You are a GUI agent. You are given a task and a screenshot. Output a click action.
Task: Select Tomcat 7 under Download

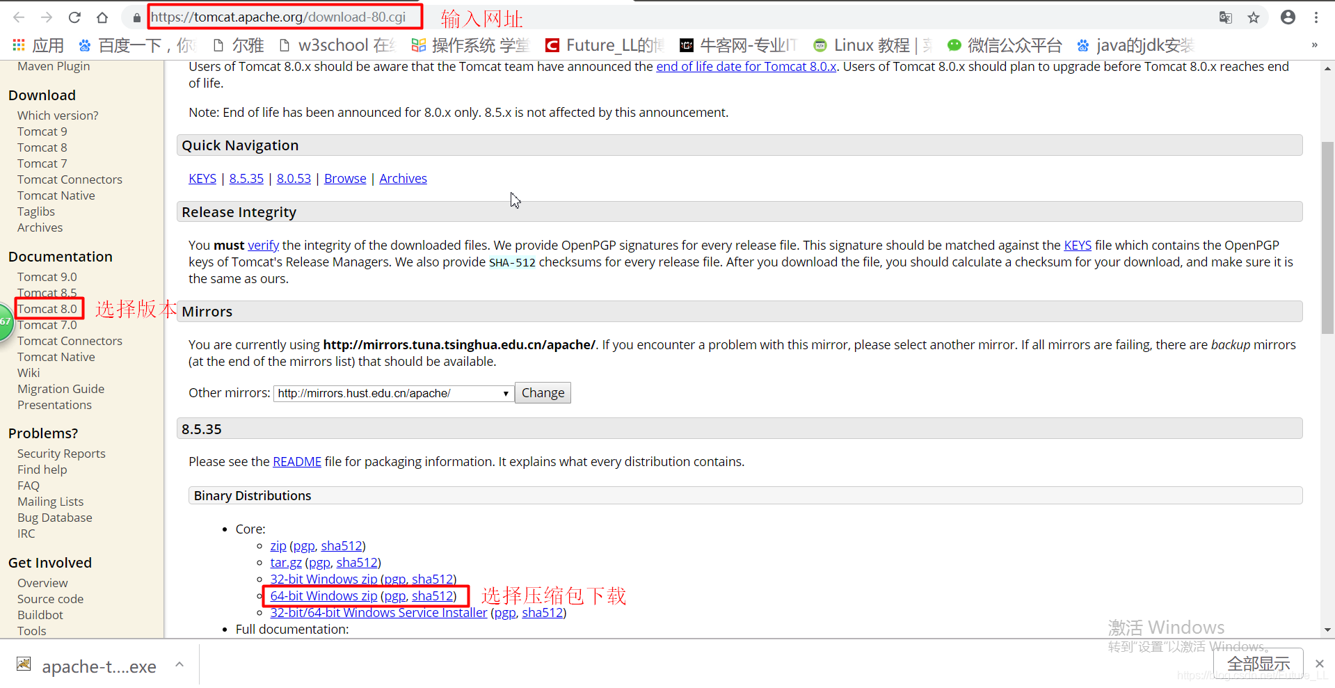(x=42, y=163)
